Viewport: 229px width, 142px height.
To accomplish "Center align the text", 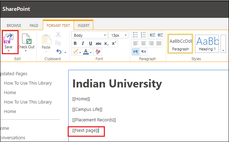I will [143, 43].
